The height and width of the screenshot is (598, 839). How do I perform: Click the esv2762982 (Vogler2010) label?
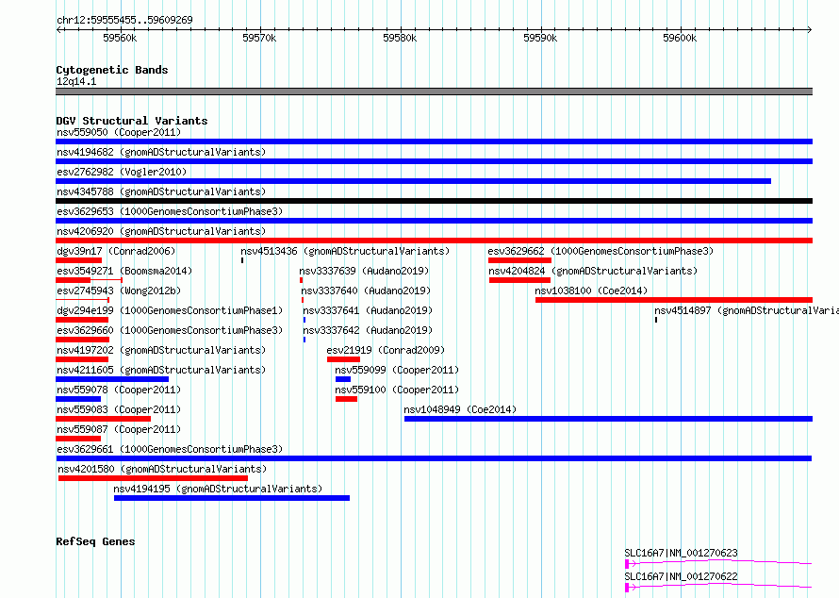coord(122,172)
